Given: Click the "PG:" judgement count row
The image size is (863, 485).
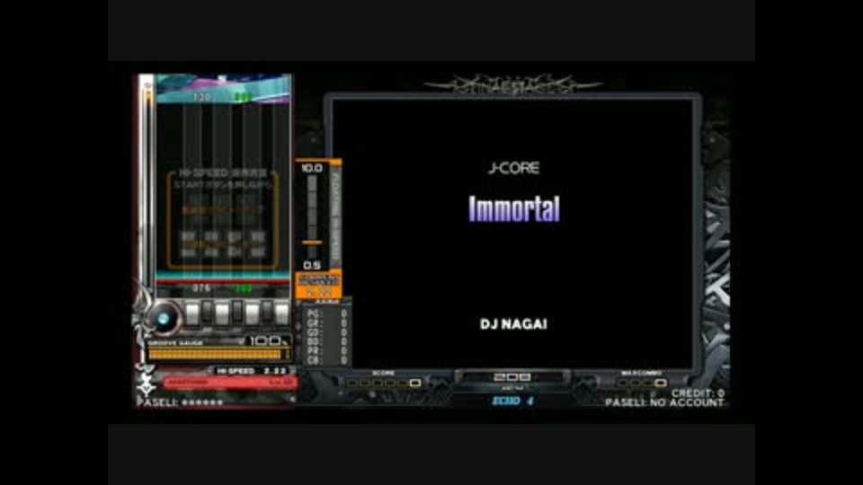Looking at the screenshot, I should (327, 313).
